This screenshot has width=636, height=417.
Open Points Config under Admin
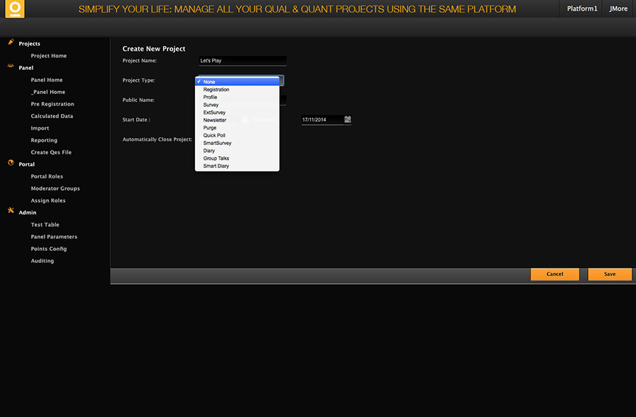[49, 249]
